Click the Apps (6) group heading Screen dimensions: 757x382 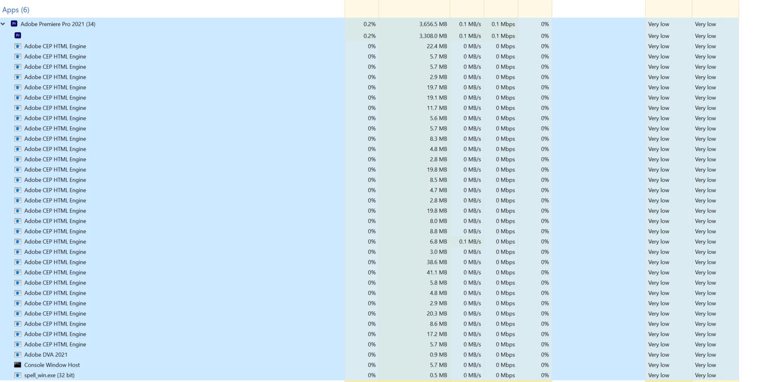coord(16,10)
